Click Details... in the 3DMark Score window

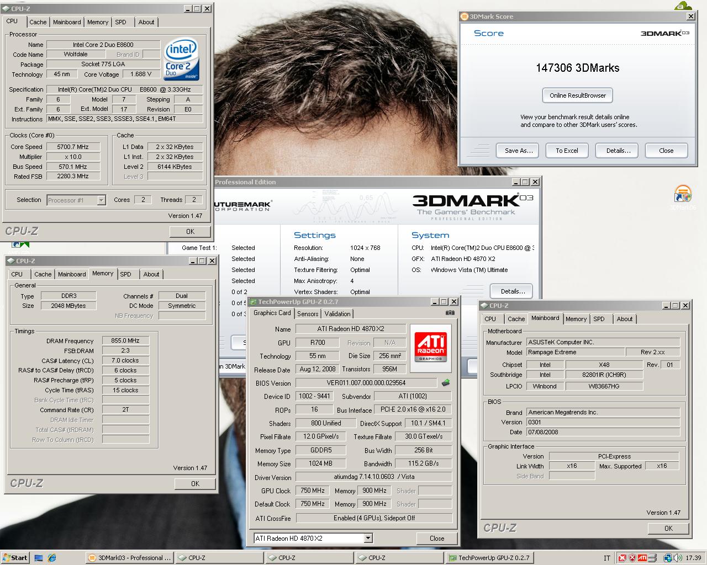[x=618, y=151]
